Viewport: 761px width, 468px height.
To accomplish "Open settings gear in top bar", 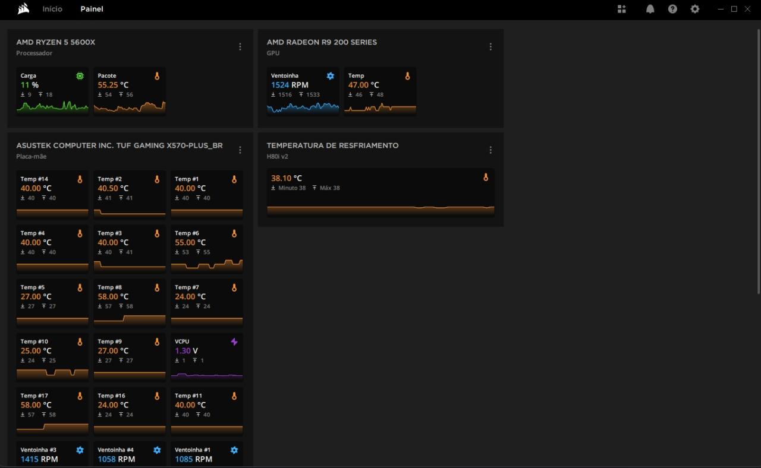I will [x=695, y=9].
